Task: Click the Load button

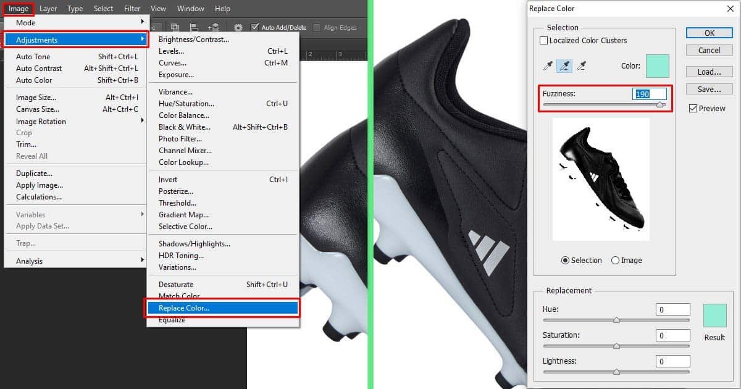Action: (x=708, y=71)
